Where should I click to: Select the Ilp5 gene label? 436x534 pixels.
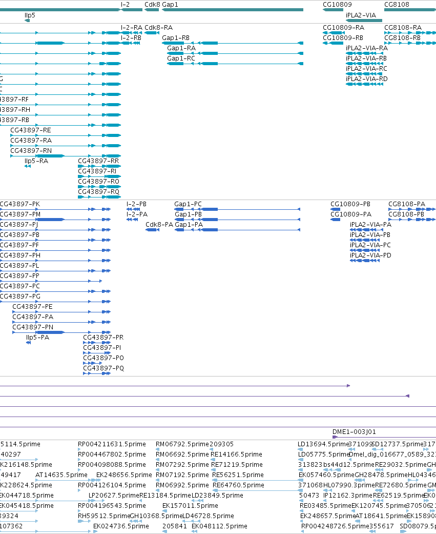pyautogui.click(x=30, y=15)
